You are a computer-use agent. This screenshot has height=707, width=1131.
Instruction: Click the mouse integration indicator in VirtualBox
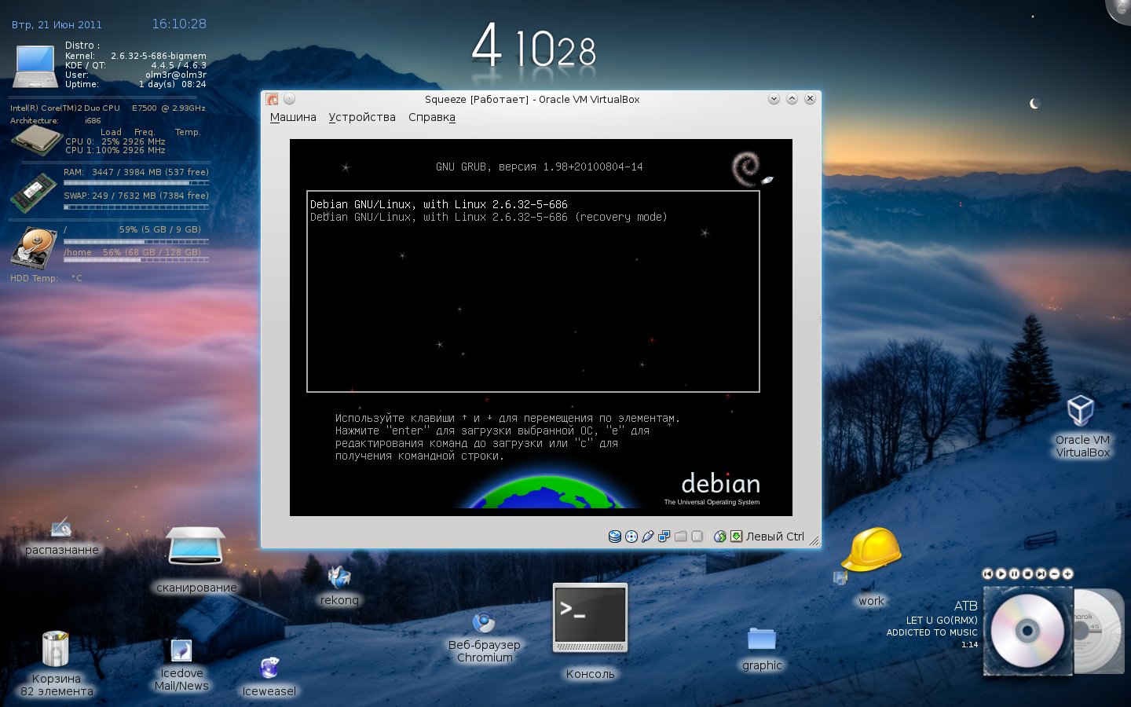719,537
